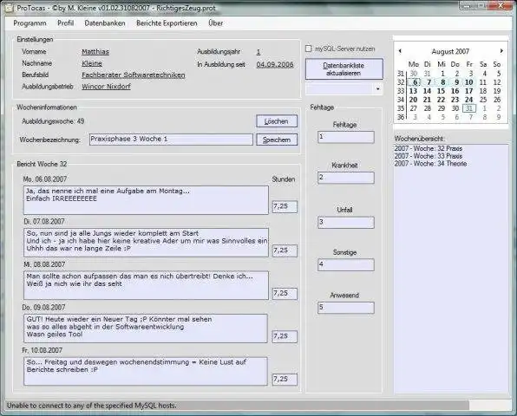Click the Unfall input field
The width and height of the screenshot is (517, 416).
[346, 223]
